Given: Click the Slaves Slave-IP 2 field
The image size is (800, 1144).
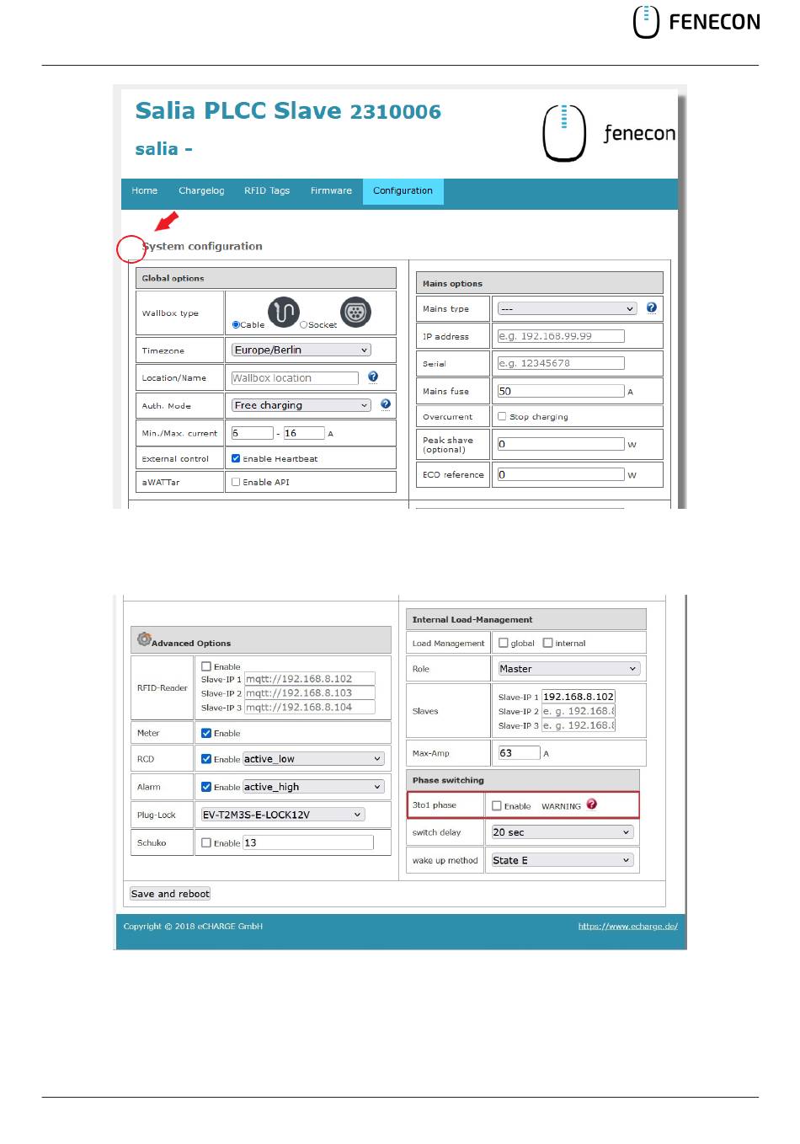Looking at the screenshot, I should (x=579, y=711).
